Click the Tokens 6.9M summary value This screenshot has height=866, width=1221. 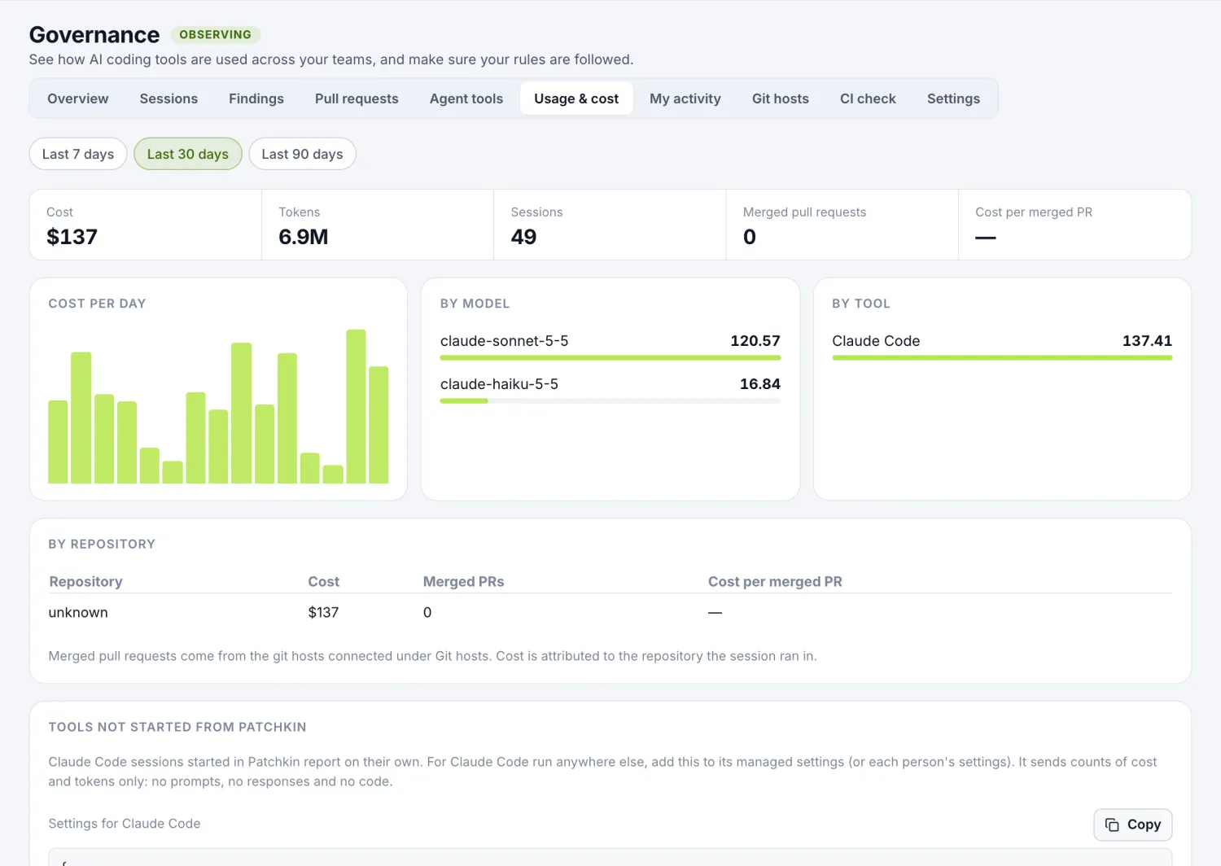point(304,237)
